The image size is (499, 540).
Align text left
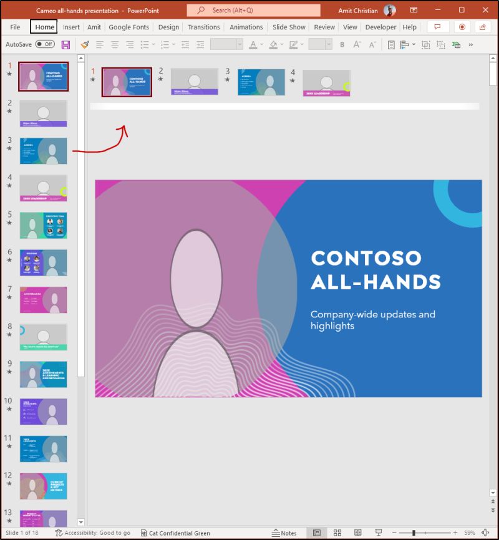tap(100, 44)
